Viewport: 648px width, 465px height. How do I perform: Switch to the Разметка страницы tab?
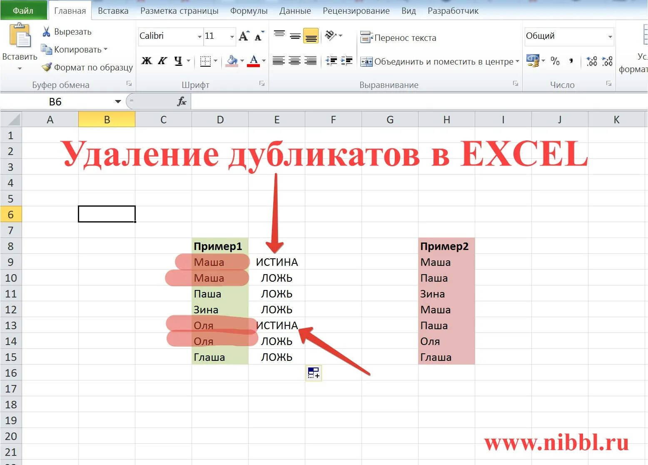pyautogui.click(x=179, y=11)
